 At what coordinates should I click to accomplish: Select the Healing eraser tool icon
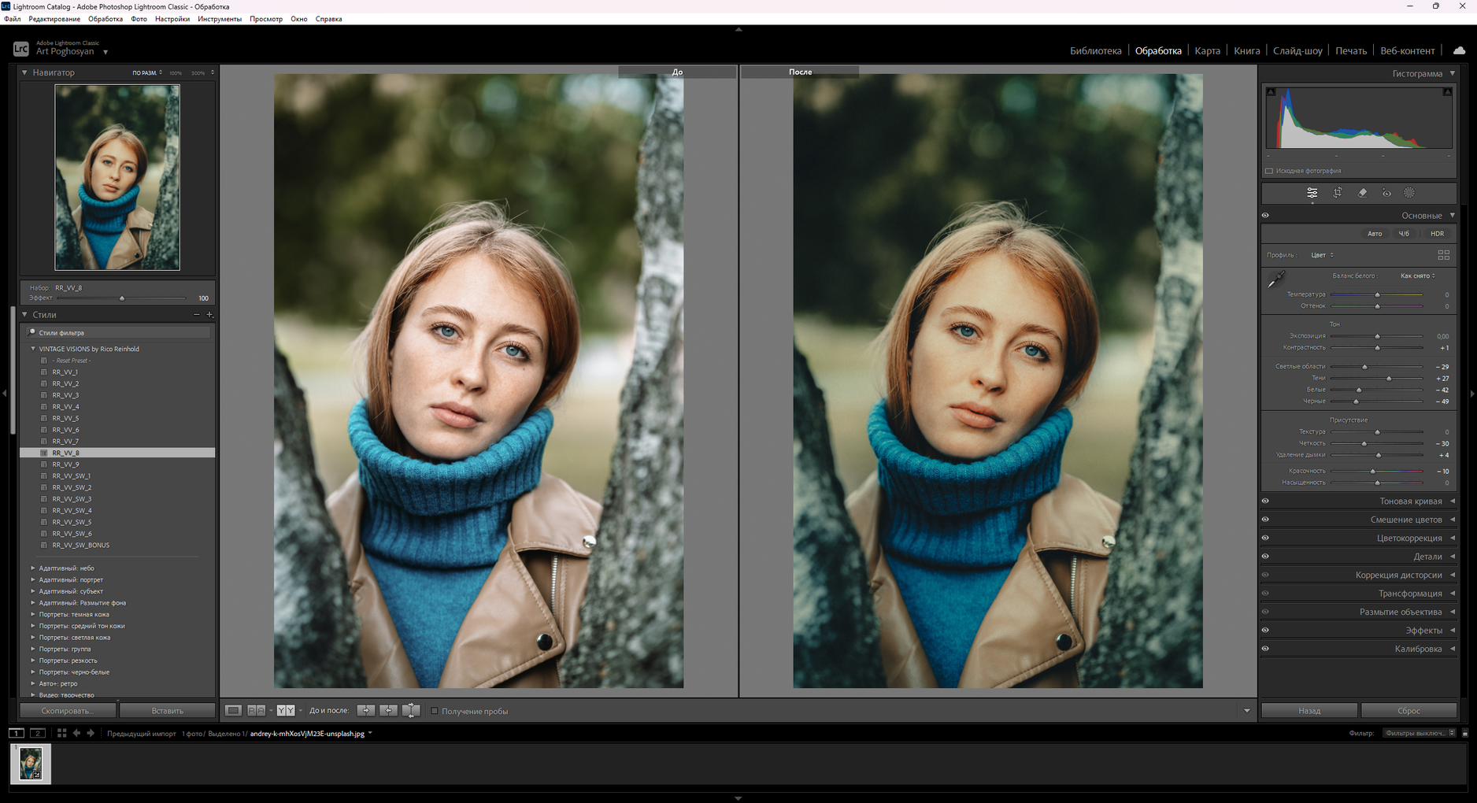1362,193
